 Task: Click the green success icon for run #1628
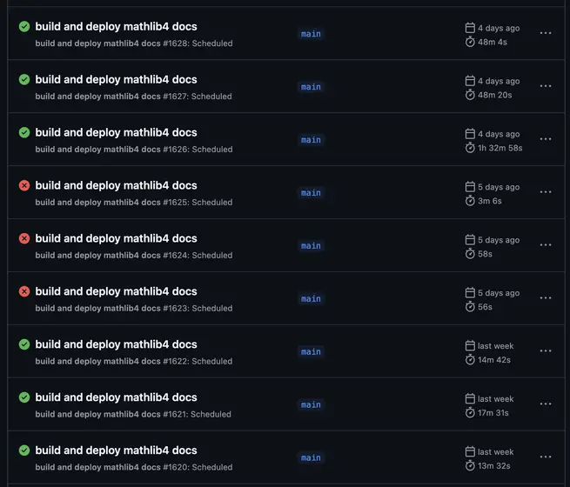[24, 26]
